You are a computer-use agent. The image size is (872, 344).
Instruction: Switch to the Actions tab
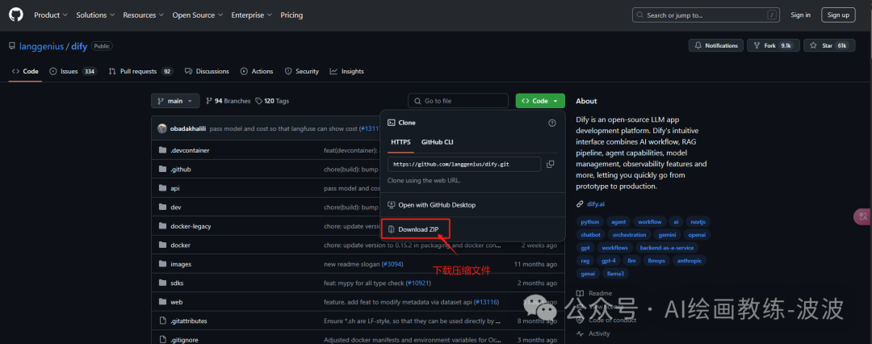tap(257, 71)
